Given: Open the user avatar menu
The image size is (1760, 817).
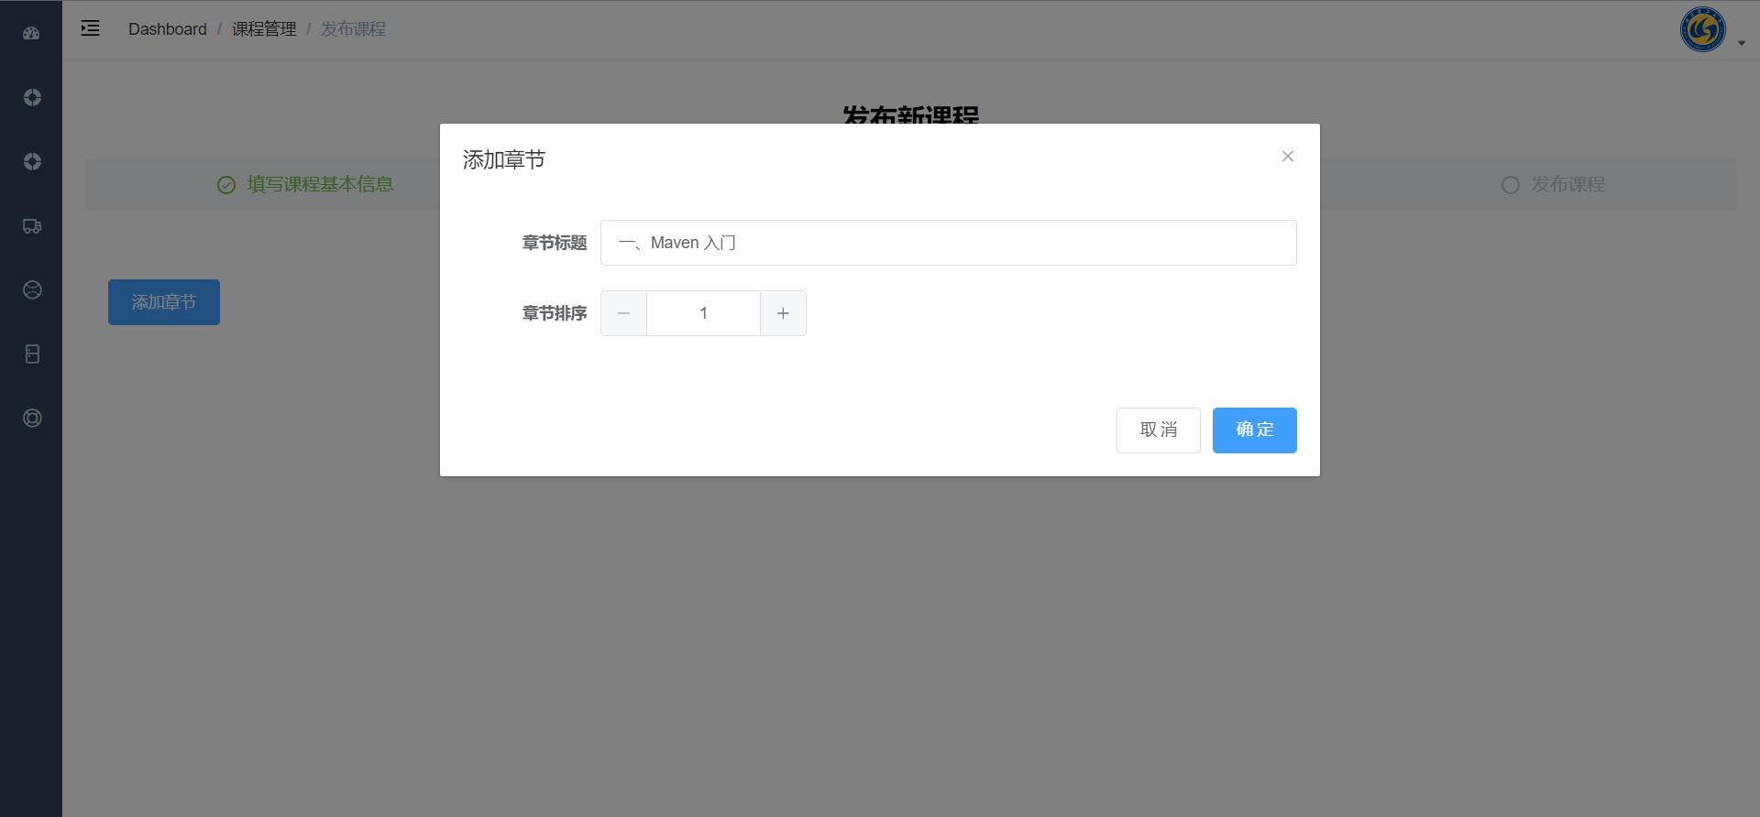Looking at the screenshot, I should point(1702,29).
